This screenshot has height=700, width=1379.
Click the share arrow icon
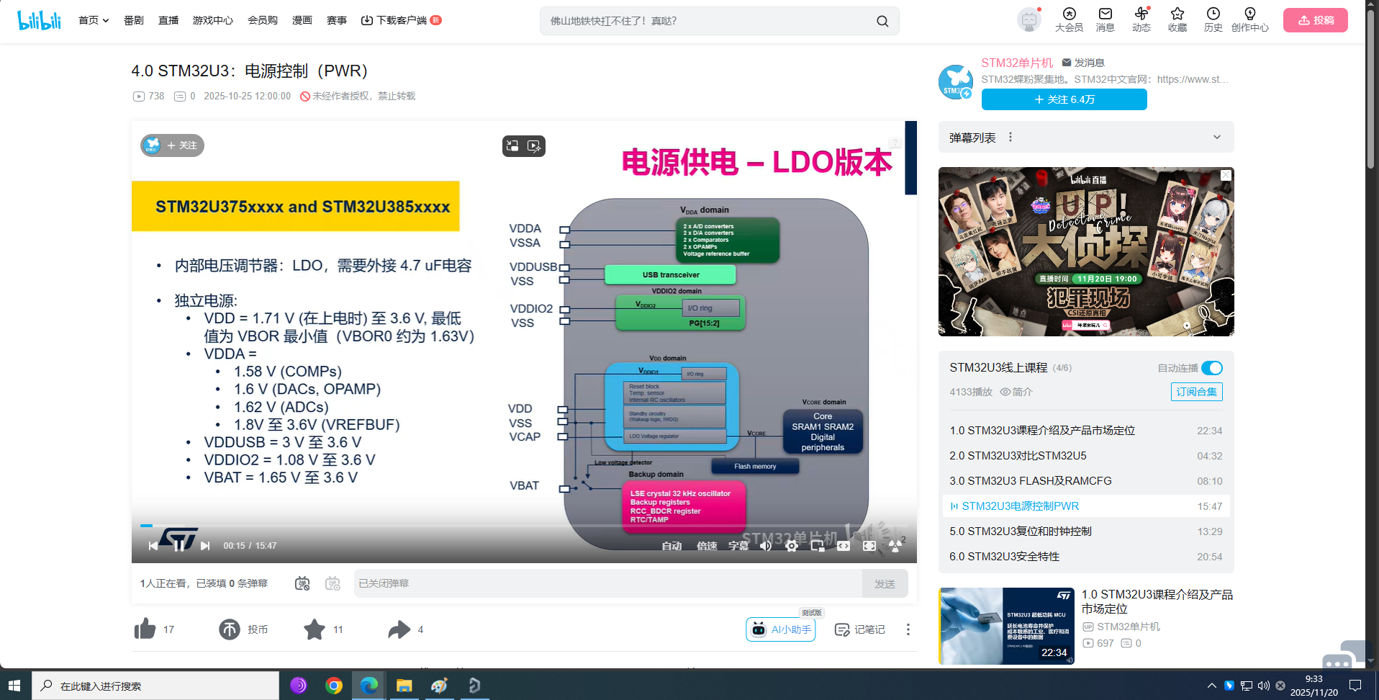tap(399, 629)
